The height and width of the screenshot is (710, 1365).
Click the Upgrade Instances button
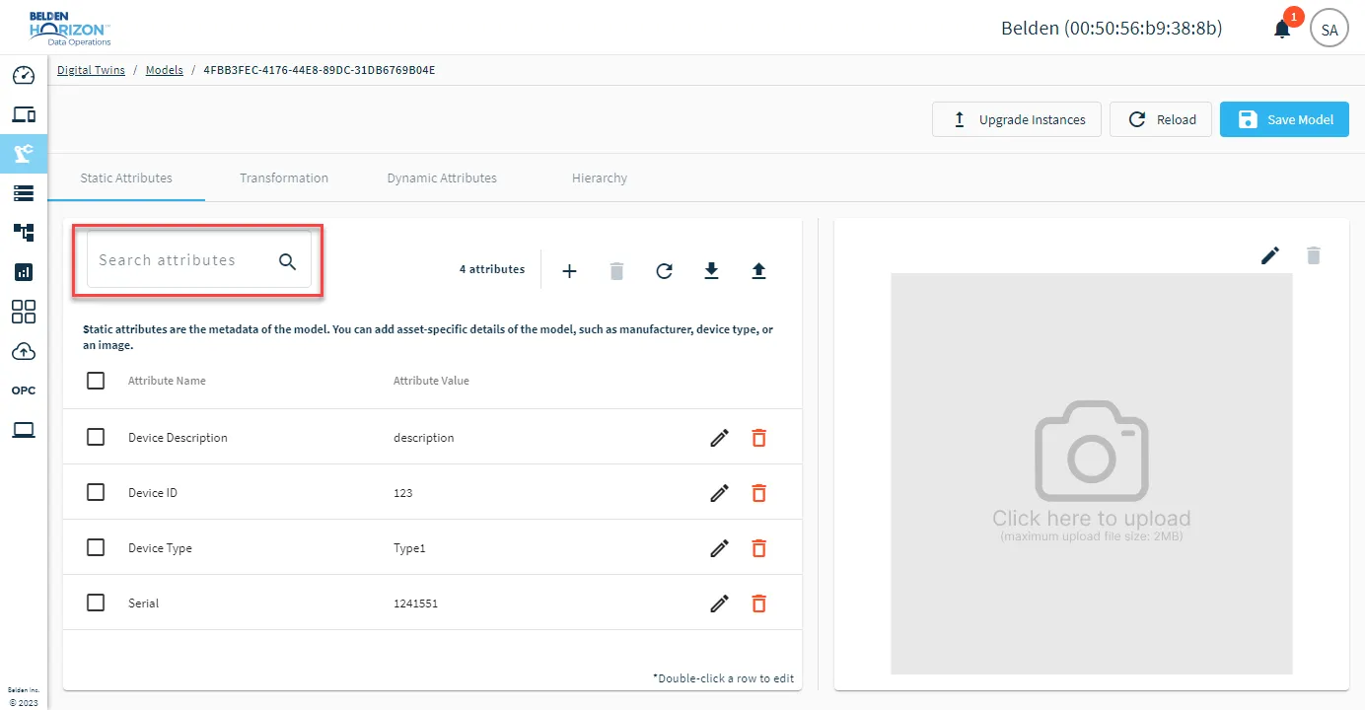point(1017,119)
